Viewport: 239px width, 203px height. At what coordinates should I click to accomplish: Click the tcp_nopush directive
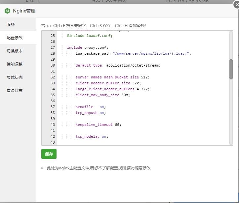click(x=86, y=113)
